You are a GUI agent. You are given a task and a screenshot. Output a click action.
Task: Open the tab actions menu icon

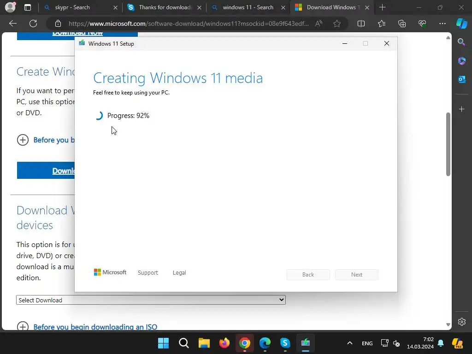[27, 7]
